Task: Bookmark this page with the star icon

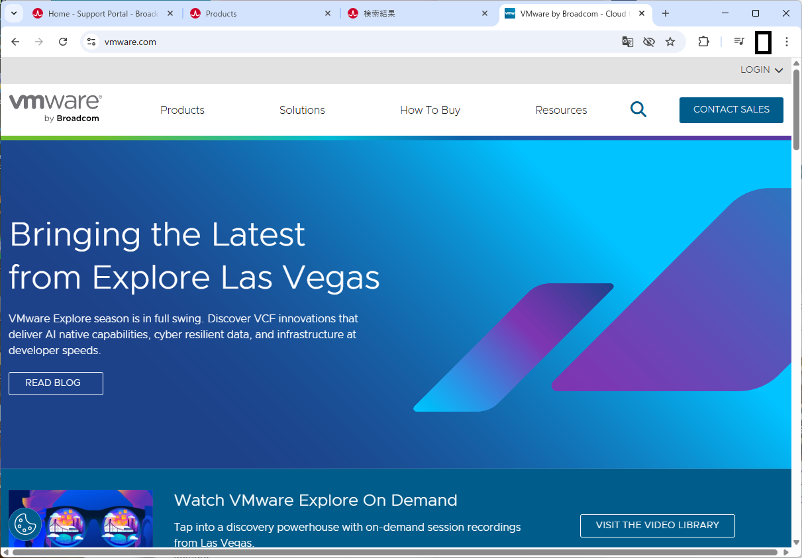Action: point(670,42)
